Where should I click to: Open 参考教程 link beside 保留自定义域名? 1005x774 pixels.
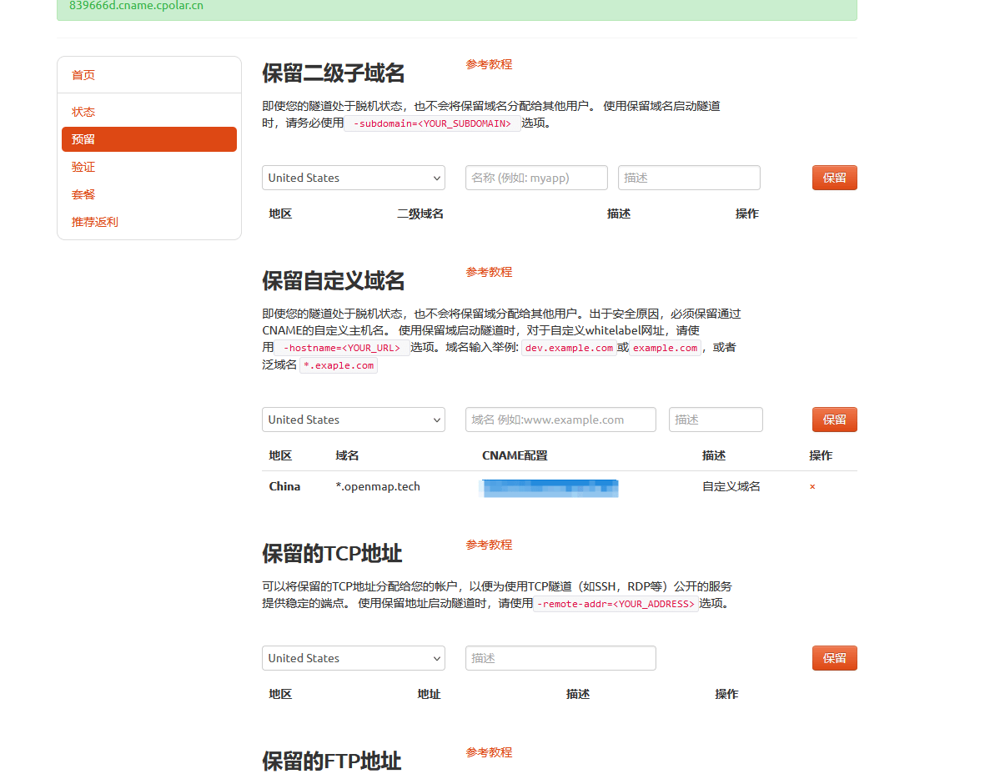pos(489,272)
